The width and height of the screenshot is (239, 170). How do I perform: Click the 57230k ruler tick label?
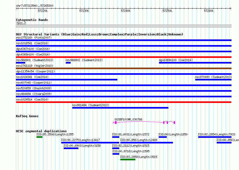84,11
